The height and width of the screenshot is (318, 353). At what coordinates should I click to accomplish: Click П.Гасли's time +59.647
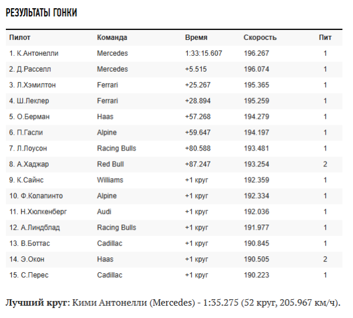(x=198, y=133)
